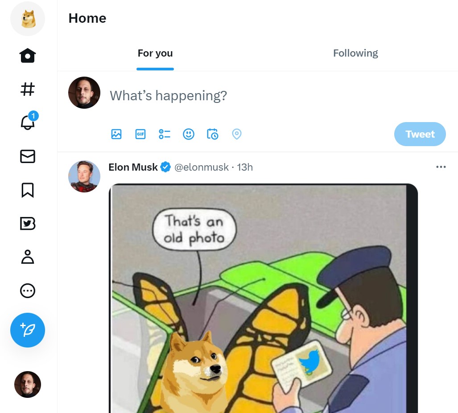Open the Home icon in sidebar
This screenshot has height=413, width=458.
coord(28,56)
